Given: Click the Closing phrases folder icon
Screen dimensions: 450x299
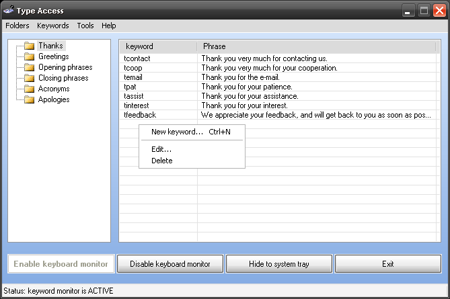Looking at the screenshot, I should (x=30, y=78).
